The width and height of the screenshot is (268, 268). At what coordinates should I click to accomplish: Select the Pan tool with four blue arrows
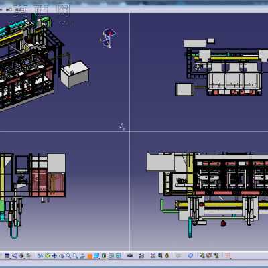click(x=54, y=255)
